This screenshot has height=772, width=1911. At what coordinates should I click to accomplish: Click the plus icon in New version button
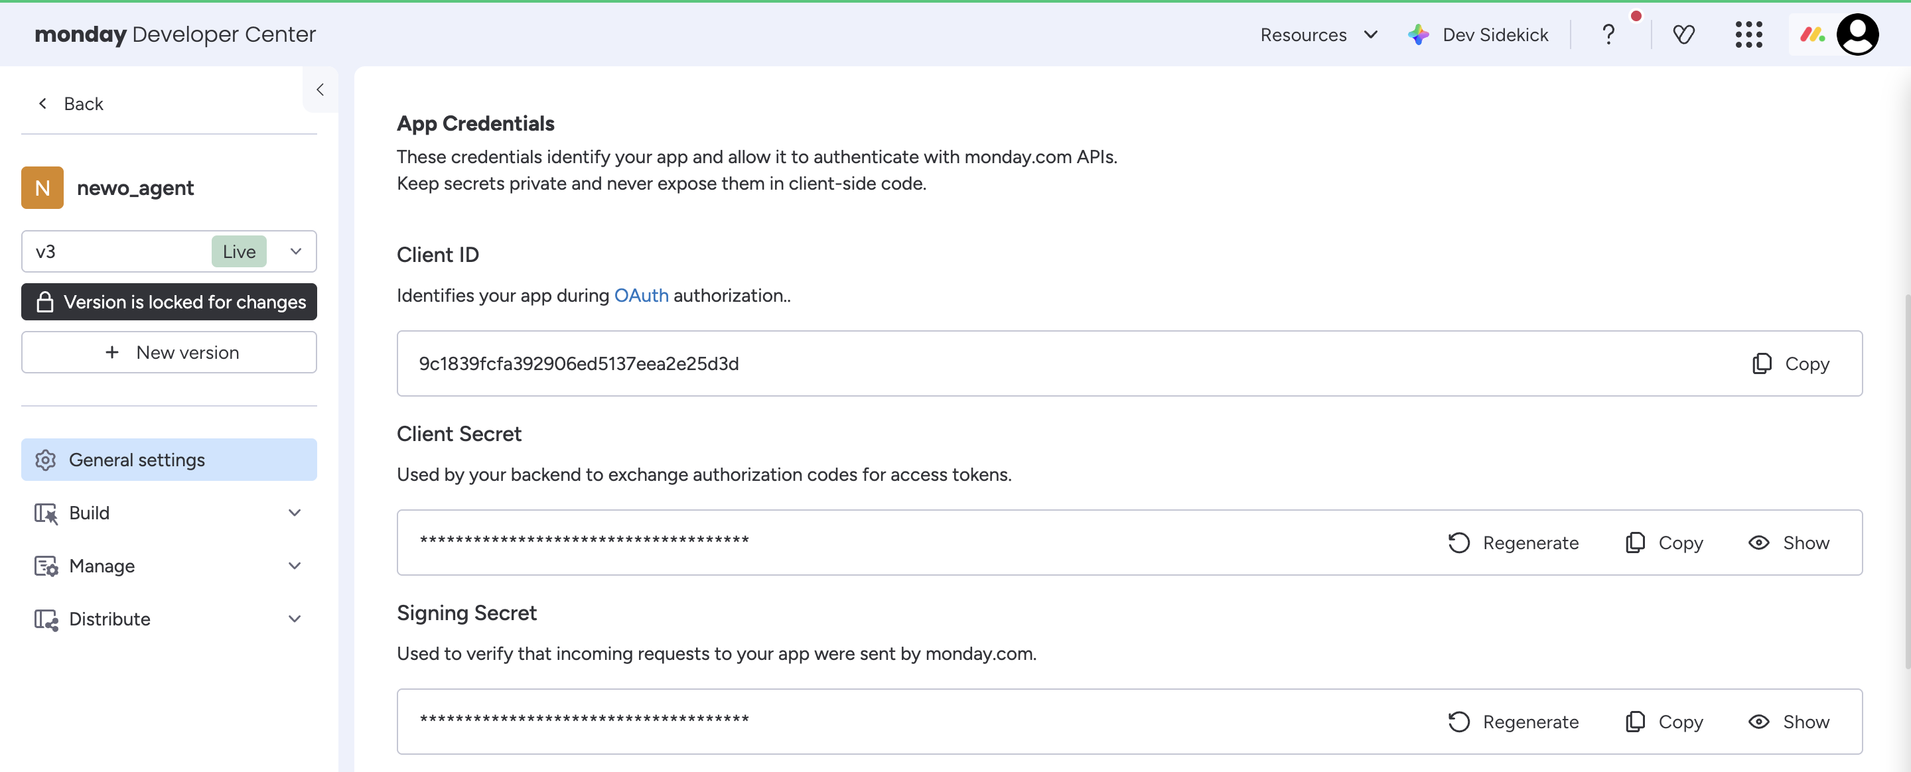(x=112, y=352)
